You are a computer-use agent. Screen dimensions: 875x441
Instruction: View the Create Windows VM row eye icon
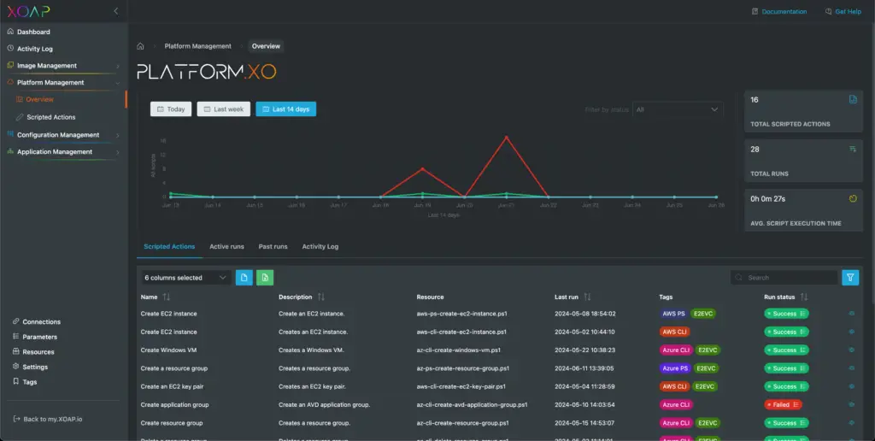pyautogui.click(x=852, y=350)
